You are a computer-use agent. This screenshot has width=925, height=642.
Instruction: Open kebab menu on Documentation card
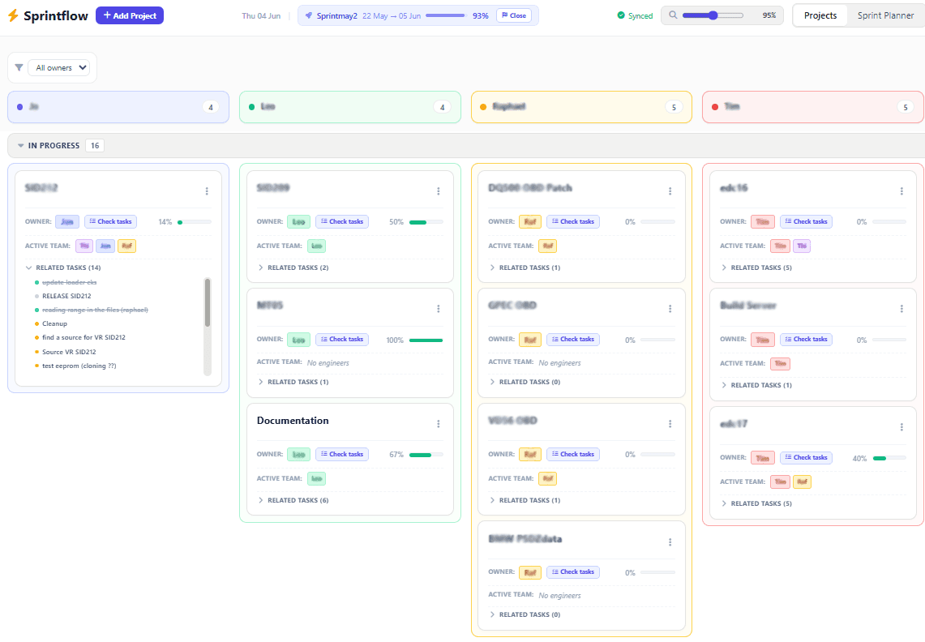point(439,424)
